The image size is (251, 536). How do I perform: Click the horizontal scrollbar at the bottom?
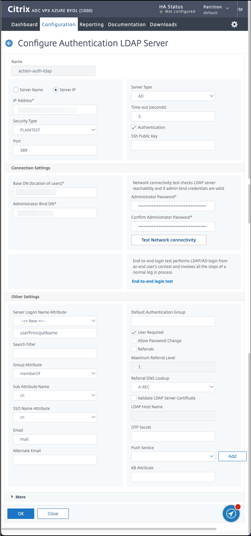pos(109,529)
